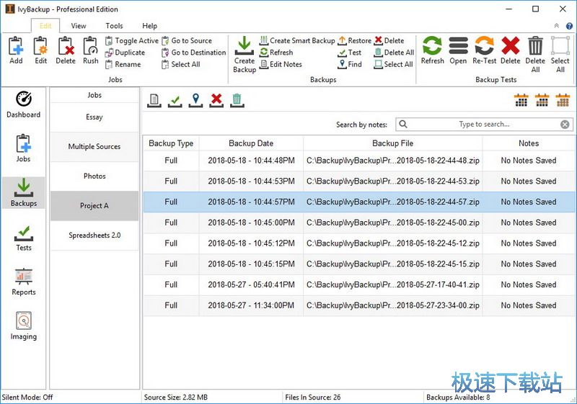577x404 pixels.
Task: Click the Rush job icon
Action: [90, 46]
